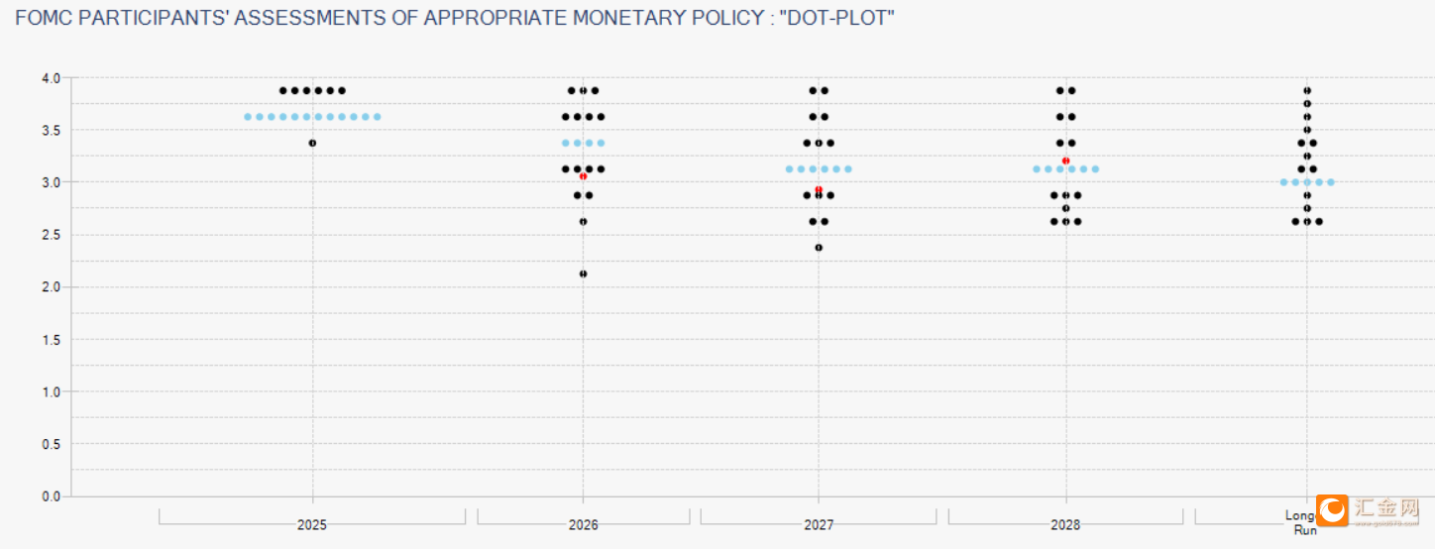Click the 0.0 y-axis label
The image size is (1435, 549).
point(52,496)
